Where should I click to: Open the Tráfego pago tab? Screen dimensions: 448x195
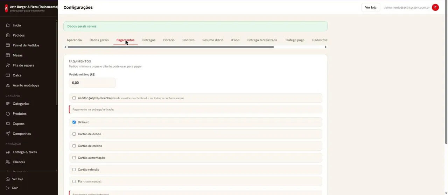(x=295, y=40)
